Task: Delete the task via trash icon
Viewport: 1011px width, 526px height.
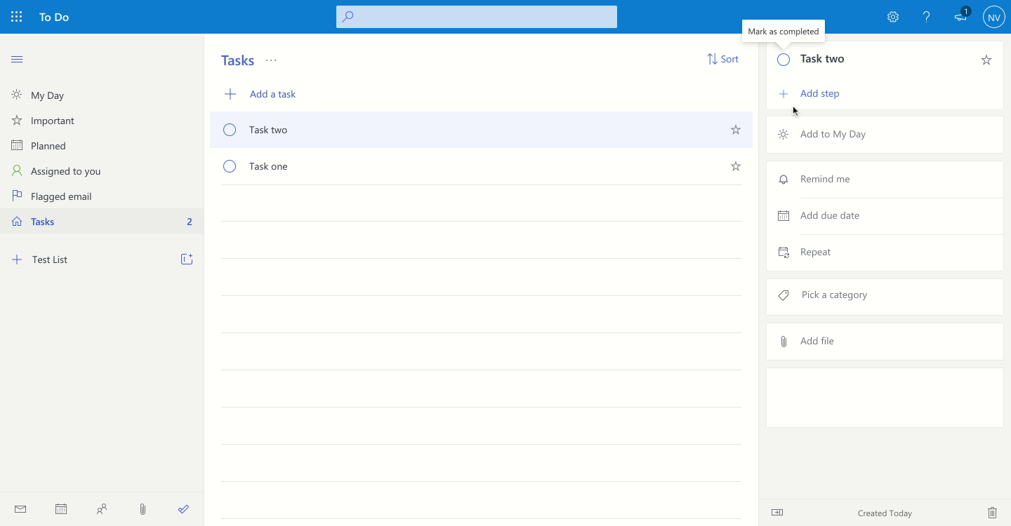Action: pos(992,513)
